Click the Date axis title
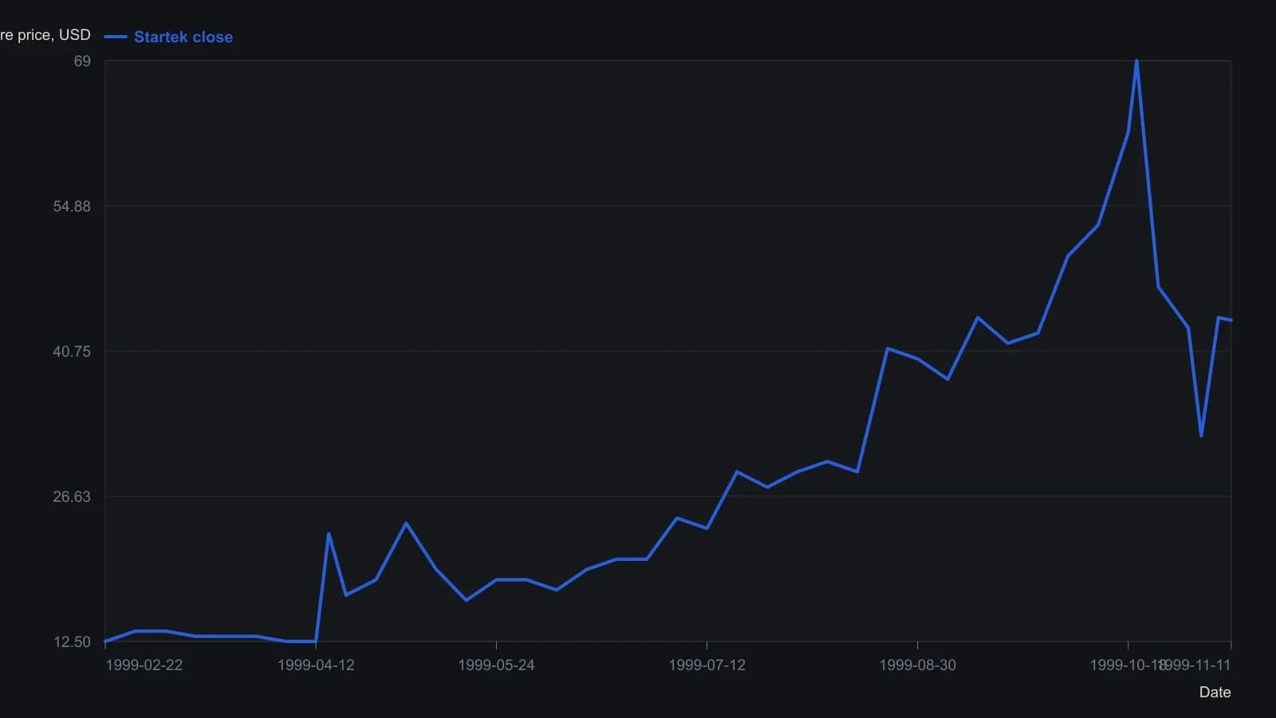This screenshot has height=718, width=1276. click(1215, 692)
